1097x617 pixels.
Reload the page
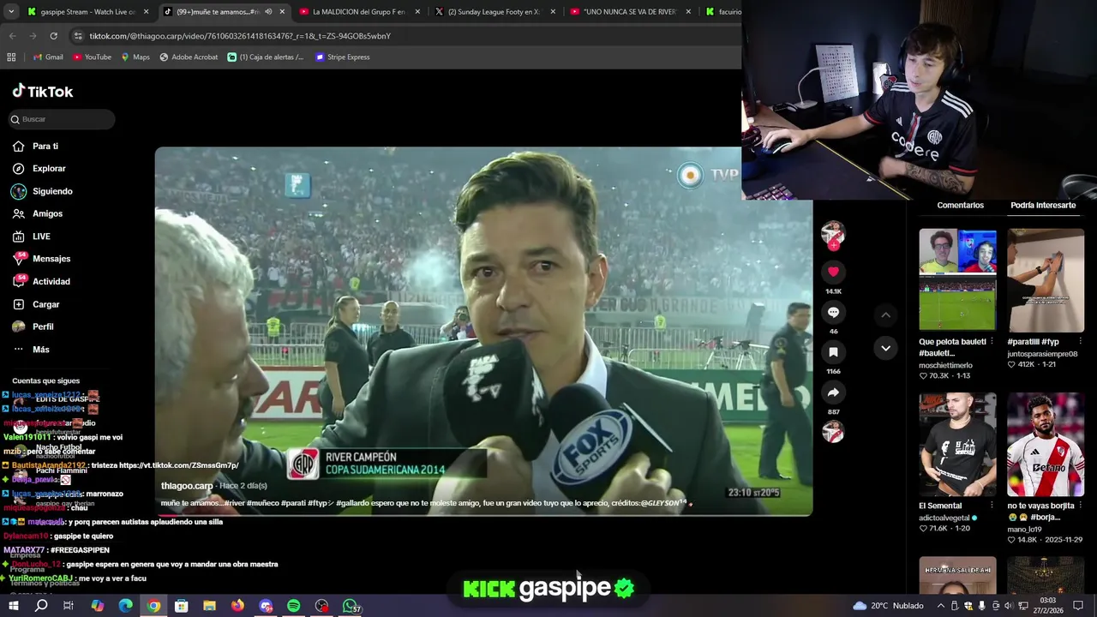pyautogui.click(x=53, y=36)
